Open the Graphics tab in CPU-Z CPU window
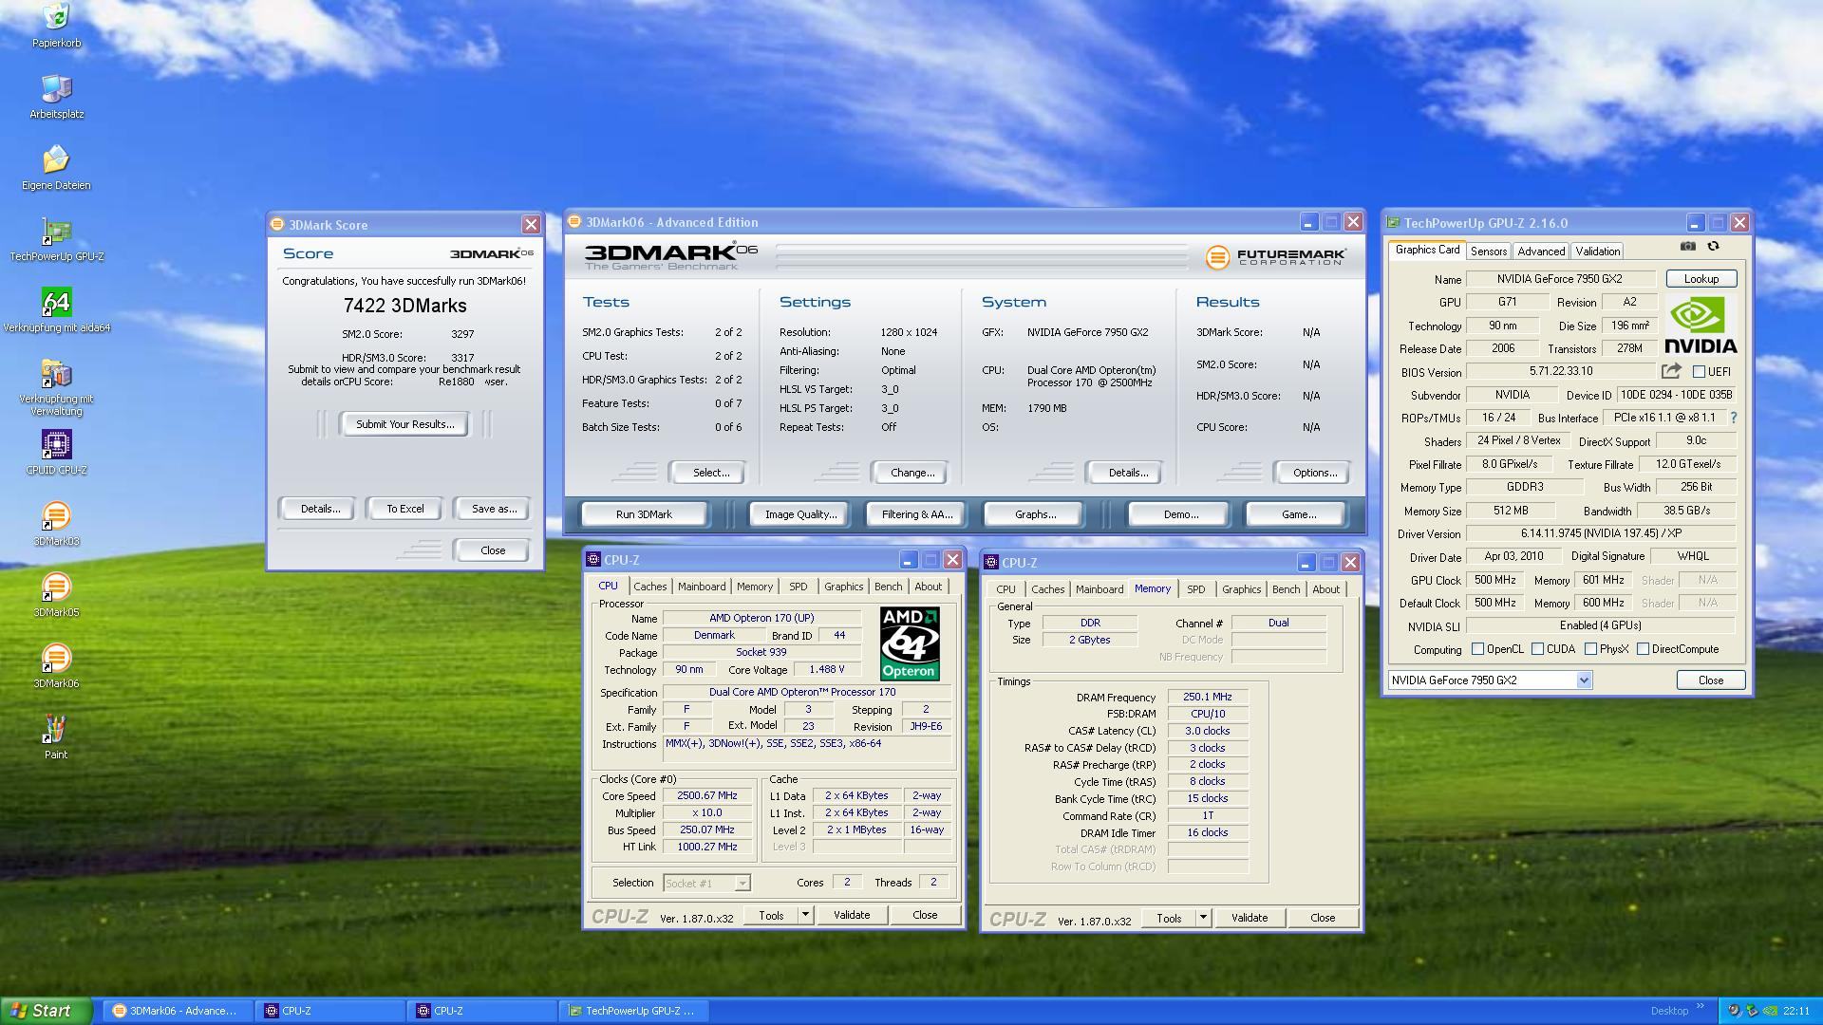Viewport: 1823px width, 1025px height. 843,587
